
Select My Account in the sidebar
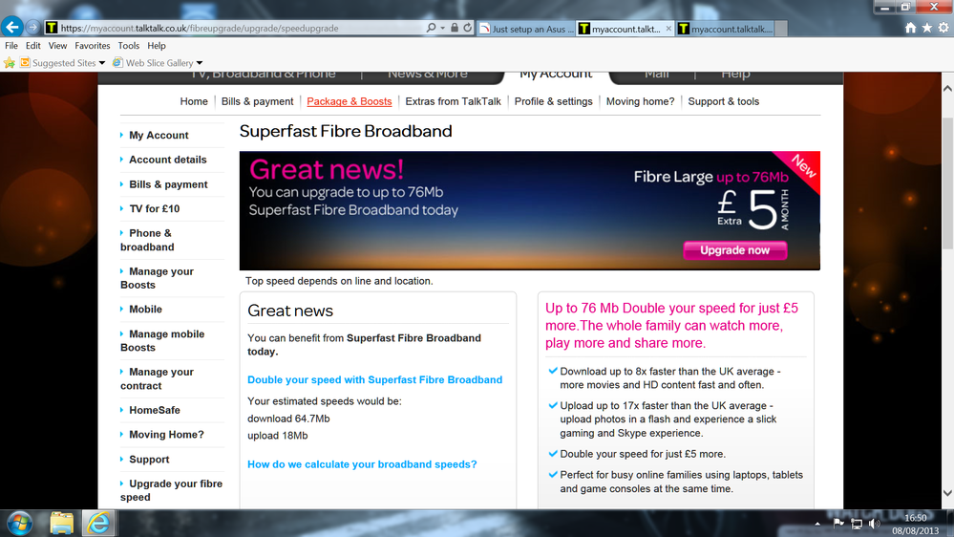[159, 135]
